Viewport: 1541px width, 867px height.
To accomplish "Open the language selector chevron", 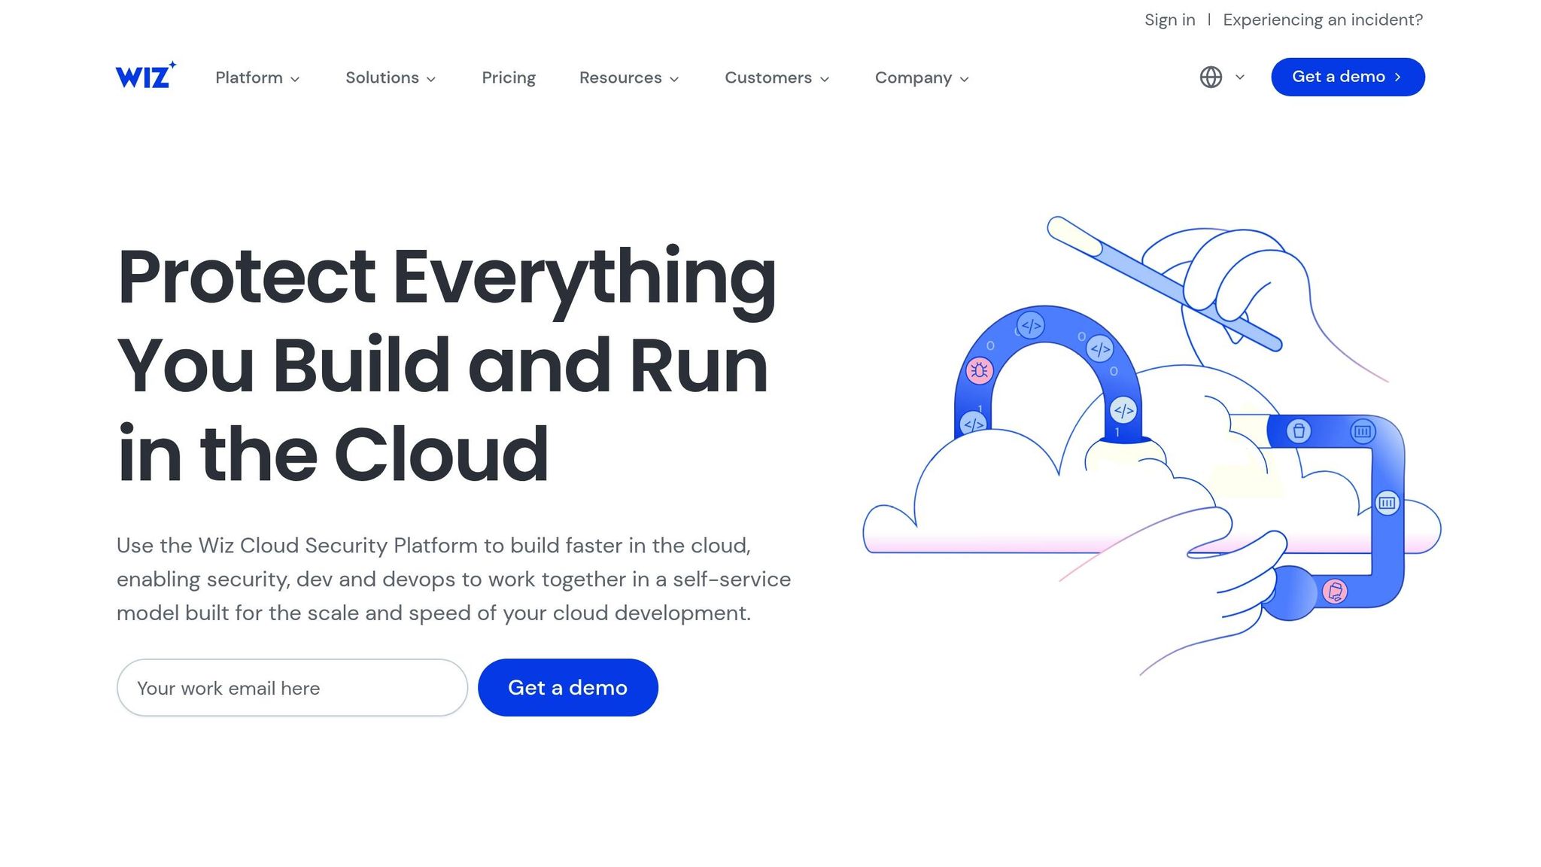I will [x=1240, y=77].
